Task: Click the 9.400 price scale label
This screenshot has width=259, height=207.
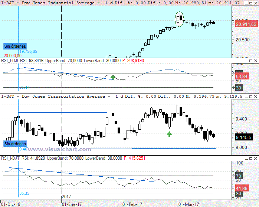Action: (x=241, y=119)
